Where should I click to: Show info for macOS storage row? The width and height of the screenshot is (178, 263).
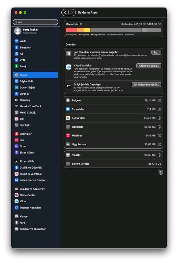[159, 155]
